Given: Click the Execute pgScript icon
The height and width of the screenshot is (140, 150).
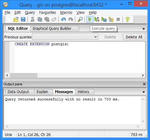Looking at the screenshot, I should (97, 19).
